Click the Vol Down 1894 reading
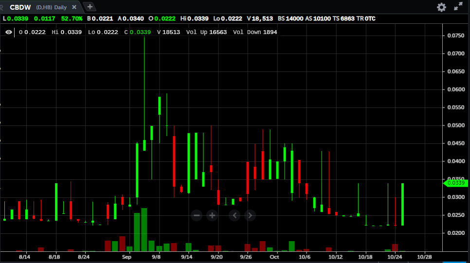The width and height of the screenshot is (470, 263). [x=255, y=32]
